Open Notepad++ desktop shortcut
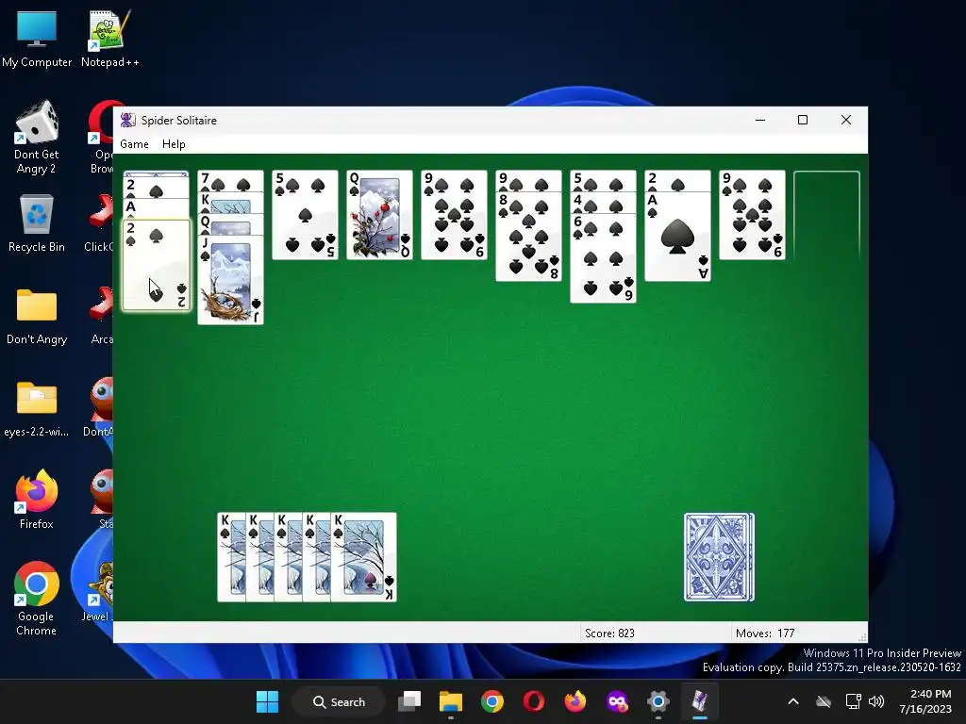The image size is (966, 724). tap(109, 38)
